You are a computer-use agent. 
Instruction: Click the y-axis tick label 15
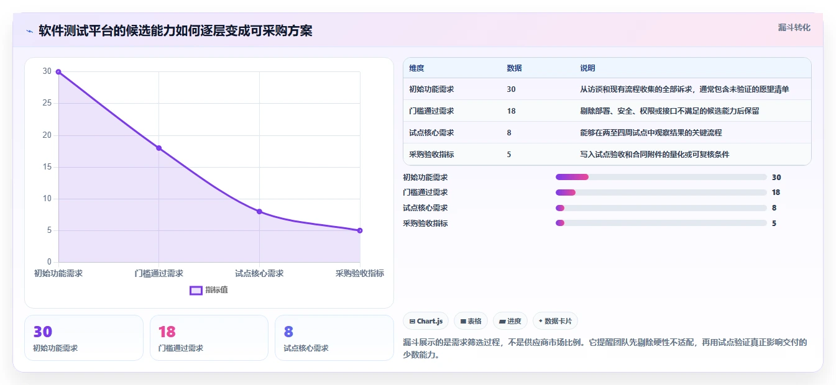47,167
